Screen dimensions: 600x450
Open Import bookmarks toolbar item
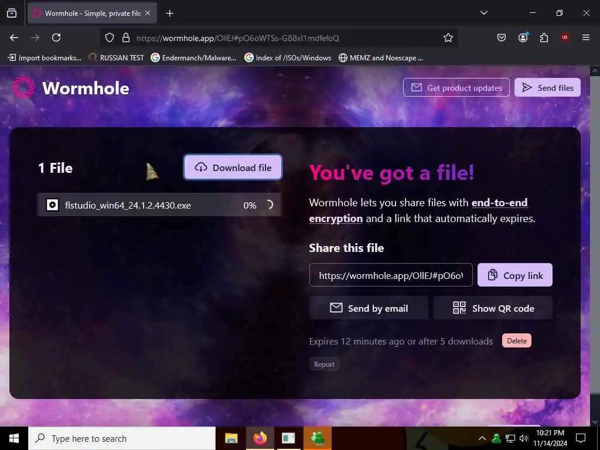[x=45, y=58]
